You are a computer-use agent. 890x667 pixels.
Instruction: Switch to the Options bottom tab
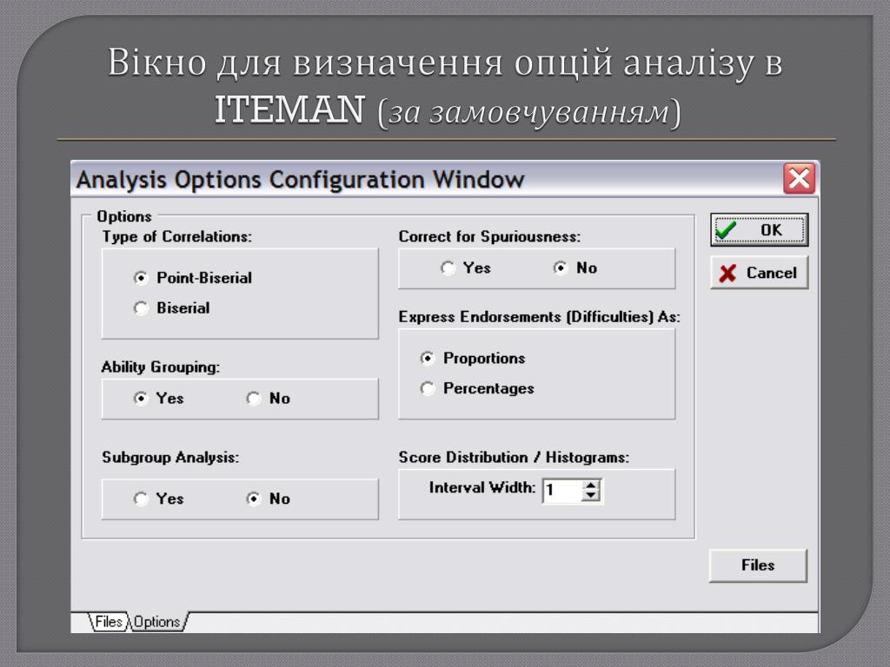157,622
